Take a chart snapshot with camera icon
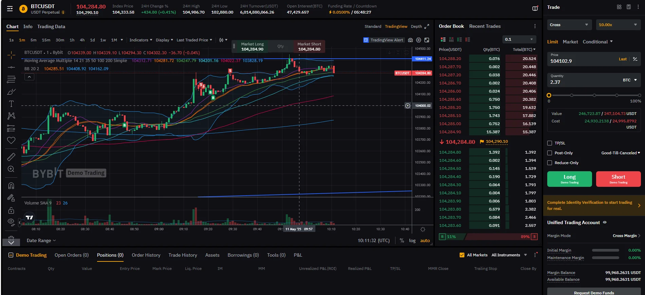 [x=410, y=40]
